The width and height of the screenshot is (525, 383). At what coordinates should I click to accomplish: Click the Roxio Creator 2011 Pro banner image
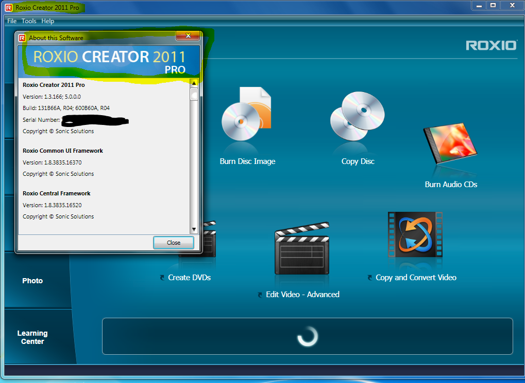(x=109, y=62)
